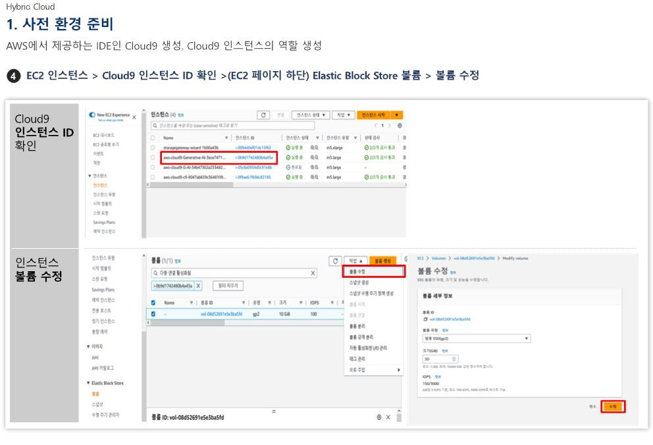The height and width of the screenshot is (445, 653).
Task: Click search magnifier in instances filter box
Action: point(155,125)
